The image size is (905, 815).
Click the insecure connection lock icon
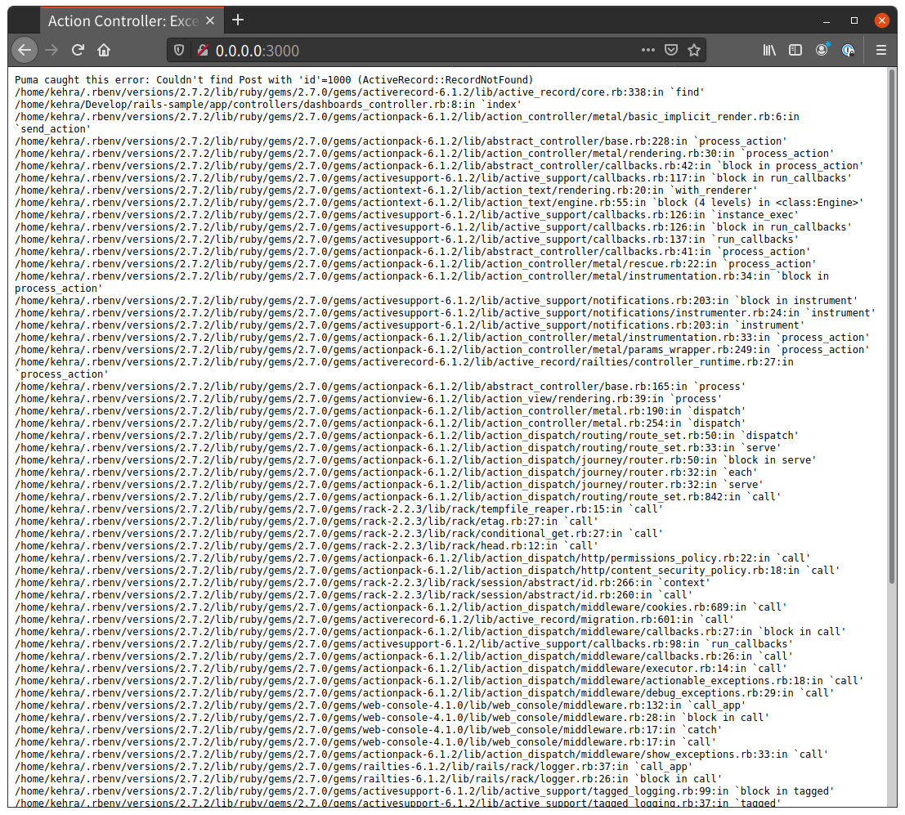(203, 50)
